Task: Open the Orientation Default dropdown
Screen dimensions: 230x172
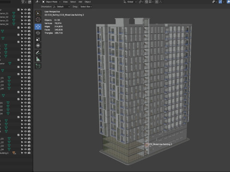Action: click(62, 7)
